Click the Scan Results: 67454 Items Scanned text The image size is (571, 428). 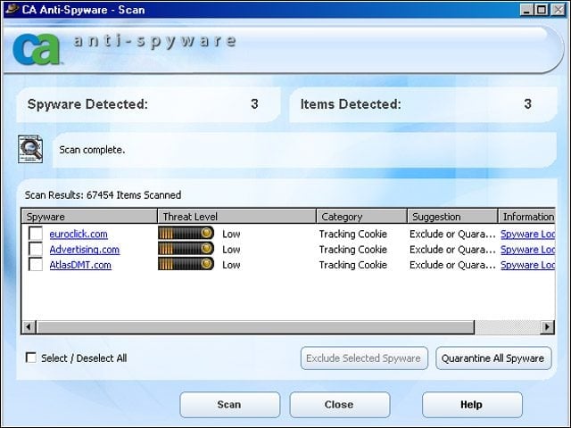[x=103, y=195]
